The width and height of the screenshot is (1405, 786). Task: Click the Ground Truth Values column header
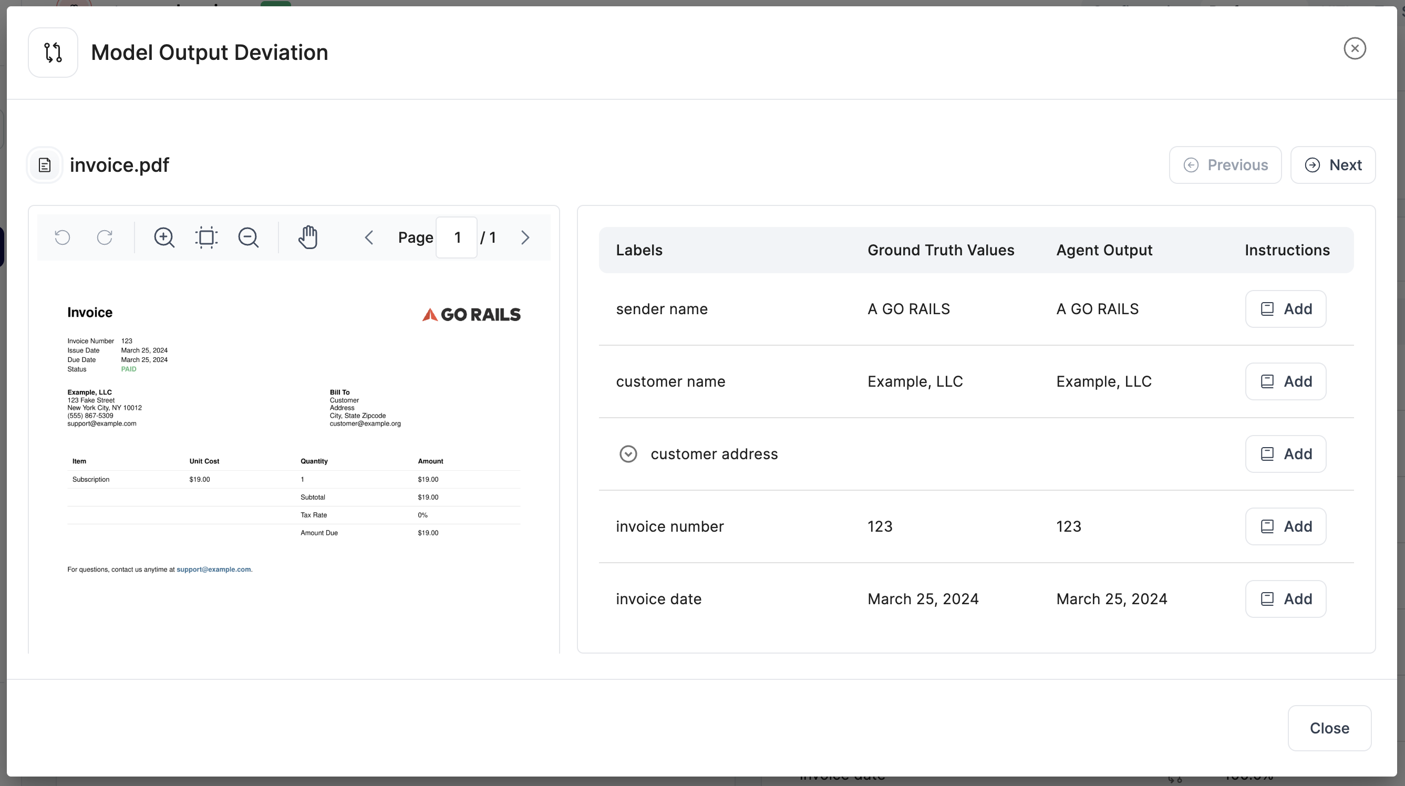pos(941,251)
